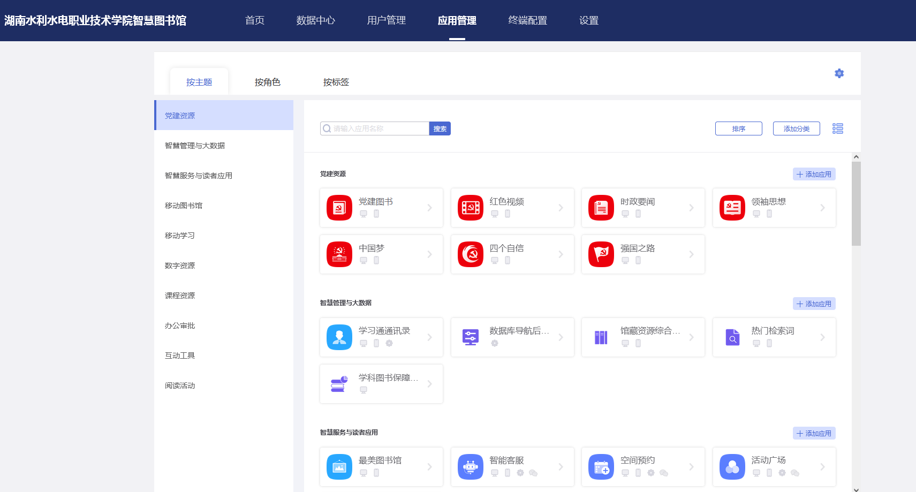This screenshot has height=492, width=916.
Task: Click 添加应用 in 党建资源 section
Action: pos(814,174)
